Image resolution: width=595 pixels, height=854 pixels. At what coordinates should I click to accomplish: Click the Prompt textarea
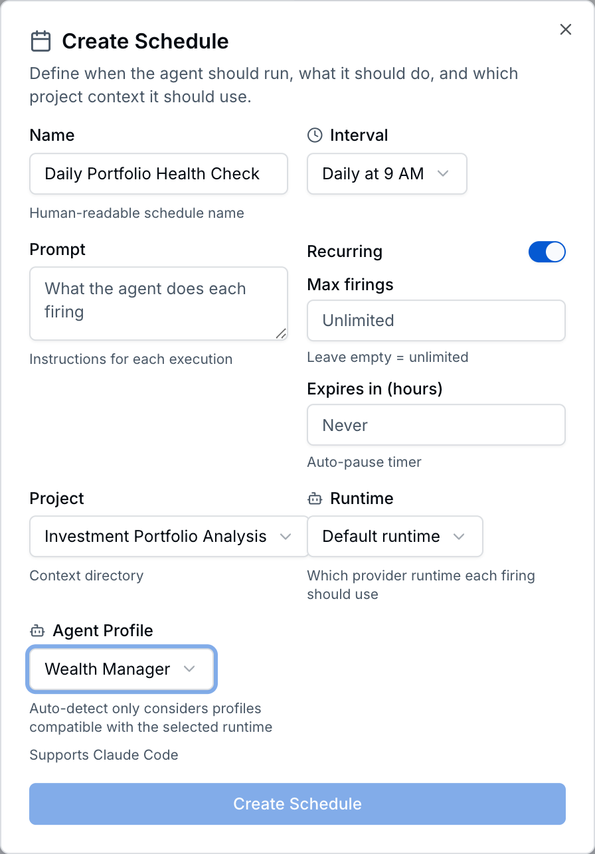158,303
